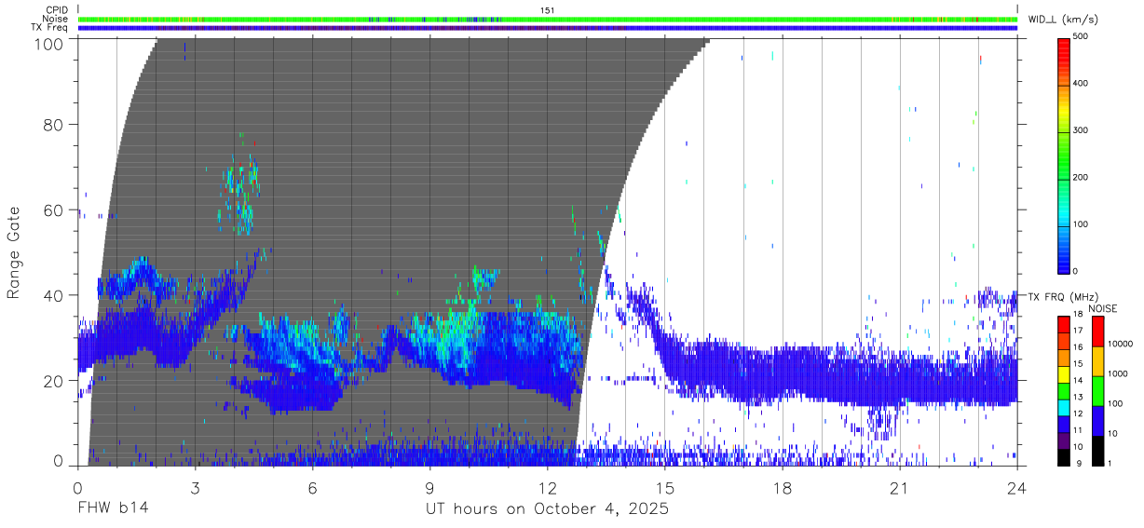
Task: Click the NOISE legend title
Action: coord(1103,308)
